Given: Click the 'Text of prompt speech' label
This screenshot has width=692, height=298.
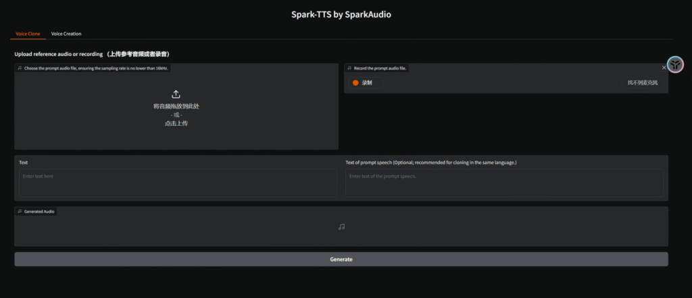Looking at the screenshot, I should [x=430, y=162].
